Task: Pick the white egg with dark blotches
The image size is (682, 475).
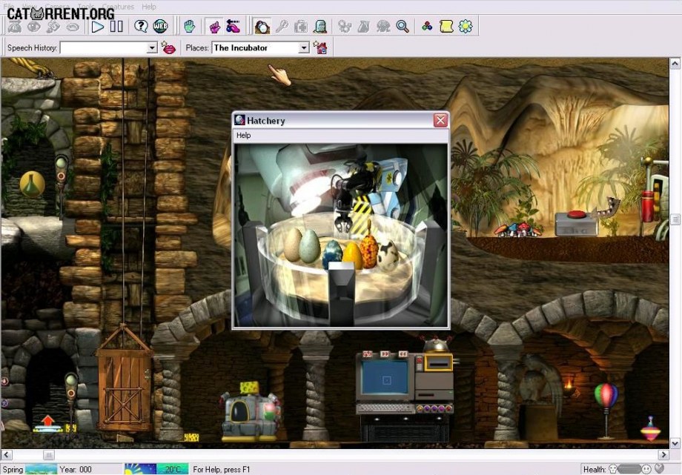Action: (387, 254)
